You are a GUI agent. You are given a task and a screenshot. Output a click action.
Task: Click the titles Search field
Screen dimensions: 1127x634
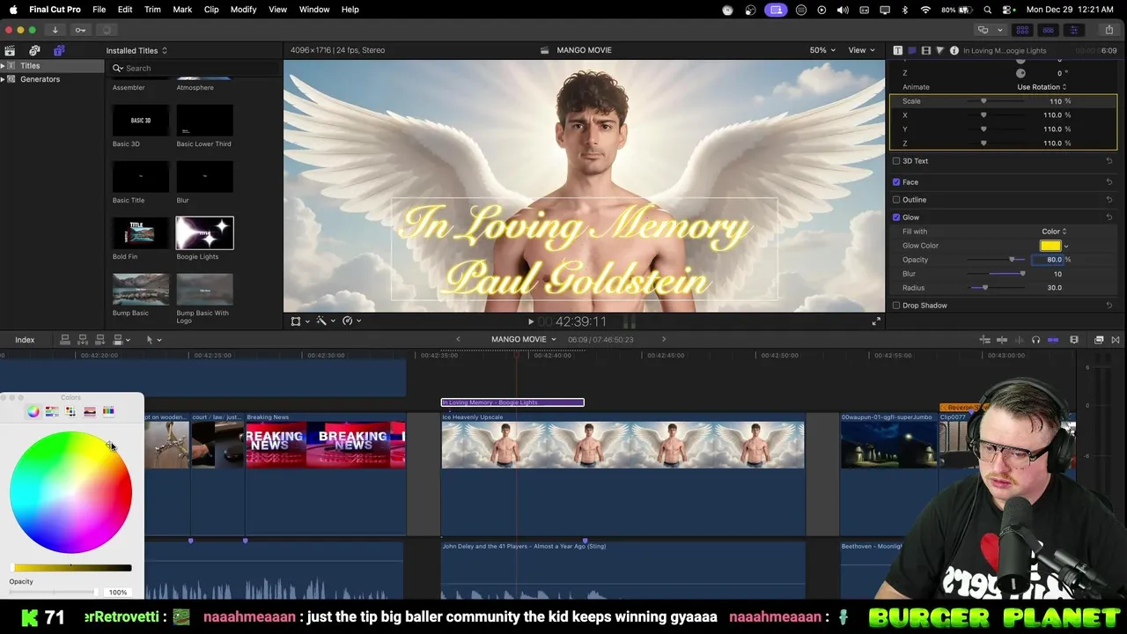(x=195, y=68)
